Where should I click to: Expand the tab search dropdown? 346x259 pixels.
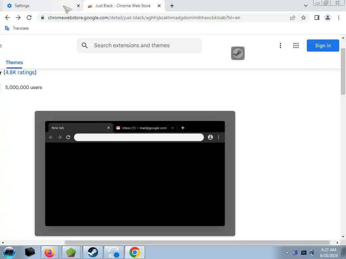(305, 6)
